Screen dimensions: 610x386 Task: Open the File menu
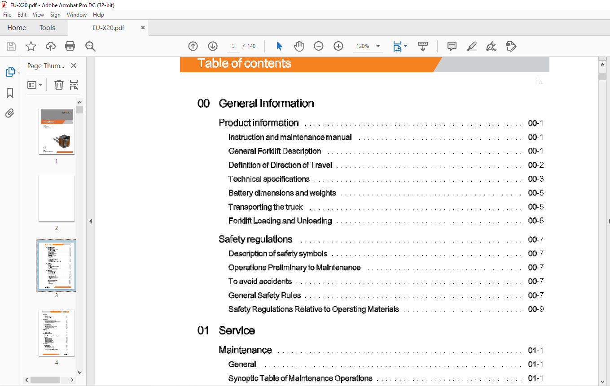point(7,15)
